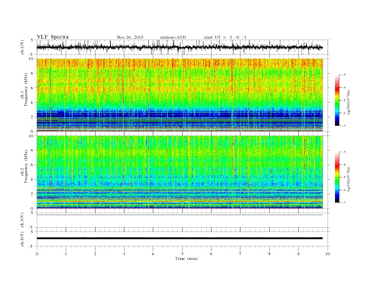Click the "Nov.26, 2015" date text
The image size is (369, 285).
(x=130, y=37)
